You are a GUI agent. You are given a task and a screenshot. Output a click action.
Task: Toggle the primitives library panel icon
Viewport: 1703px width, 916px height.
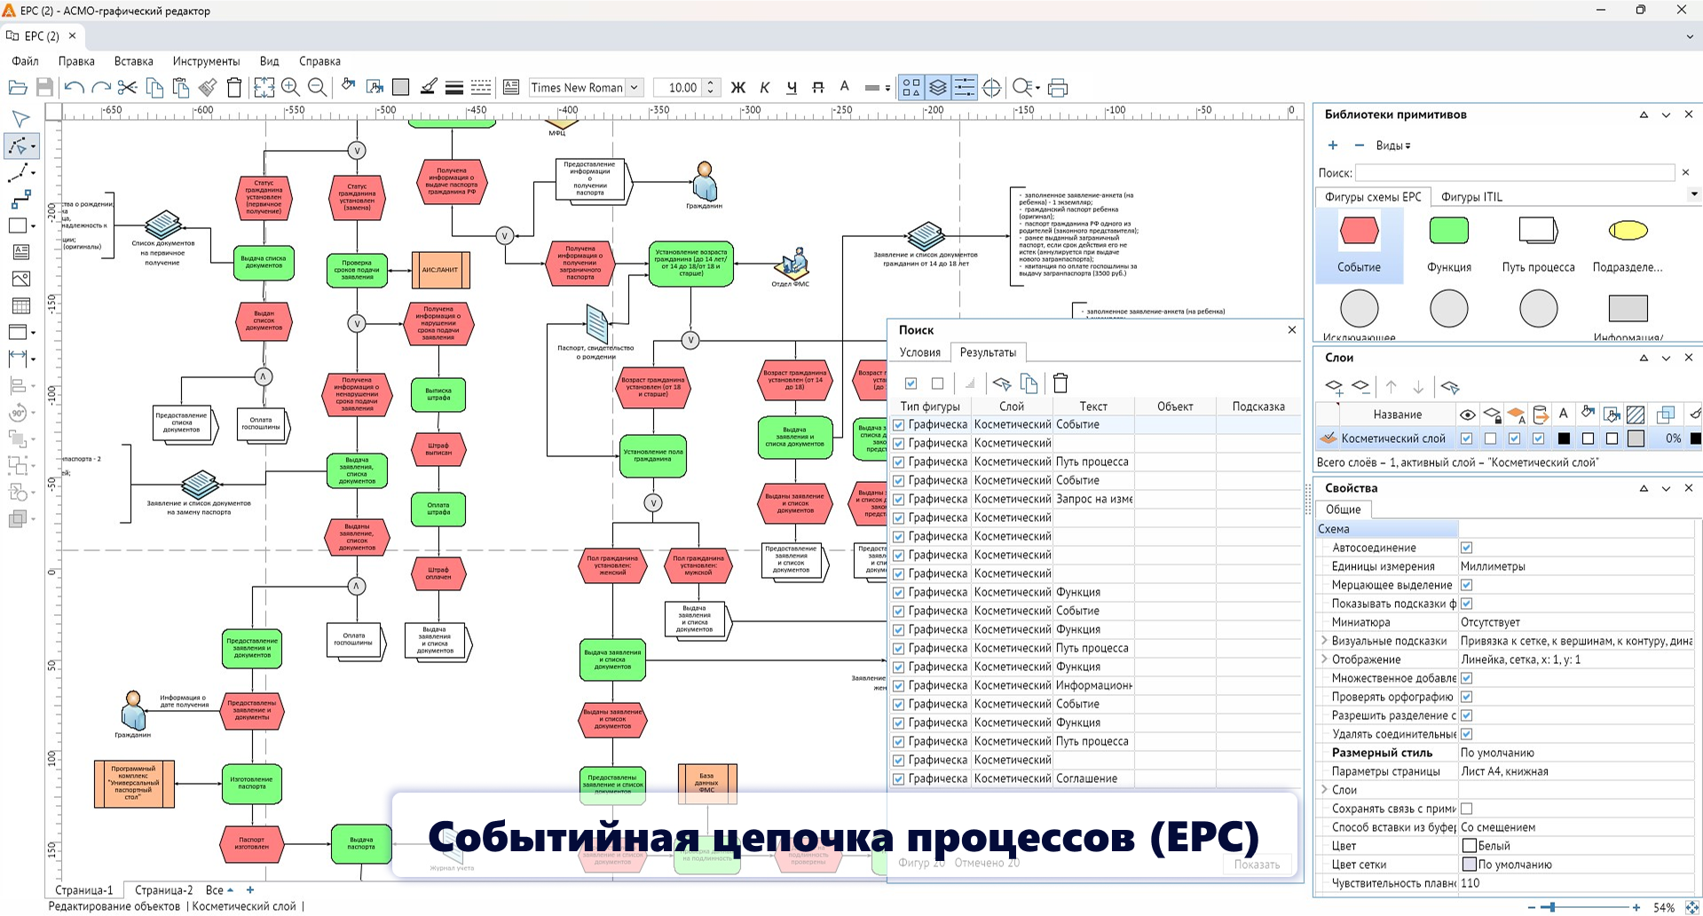coord(911,87)
